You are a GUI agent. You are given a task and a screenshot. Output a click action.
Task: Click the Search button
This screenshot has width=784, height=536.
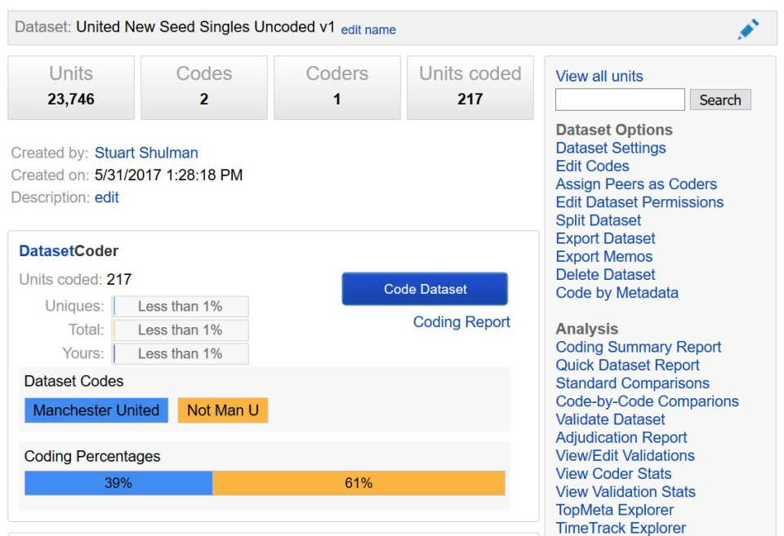[719, 100]
